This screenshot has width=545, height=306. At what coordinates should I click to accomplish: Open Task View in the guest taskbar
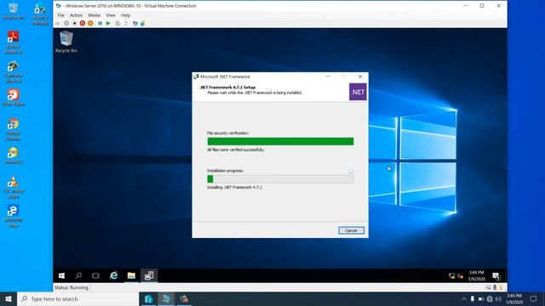click(95, 275)
